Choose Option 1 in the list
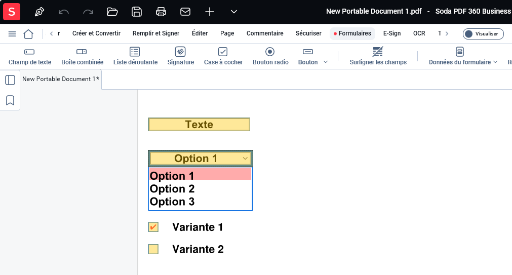The height and width of the screenshot is (275, 512). coord(200,175)
